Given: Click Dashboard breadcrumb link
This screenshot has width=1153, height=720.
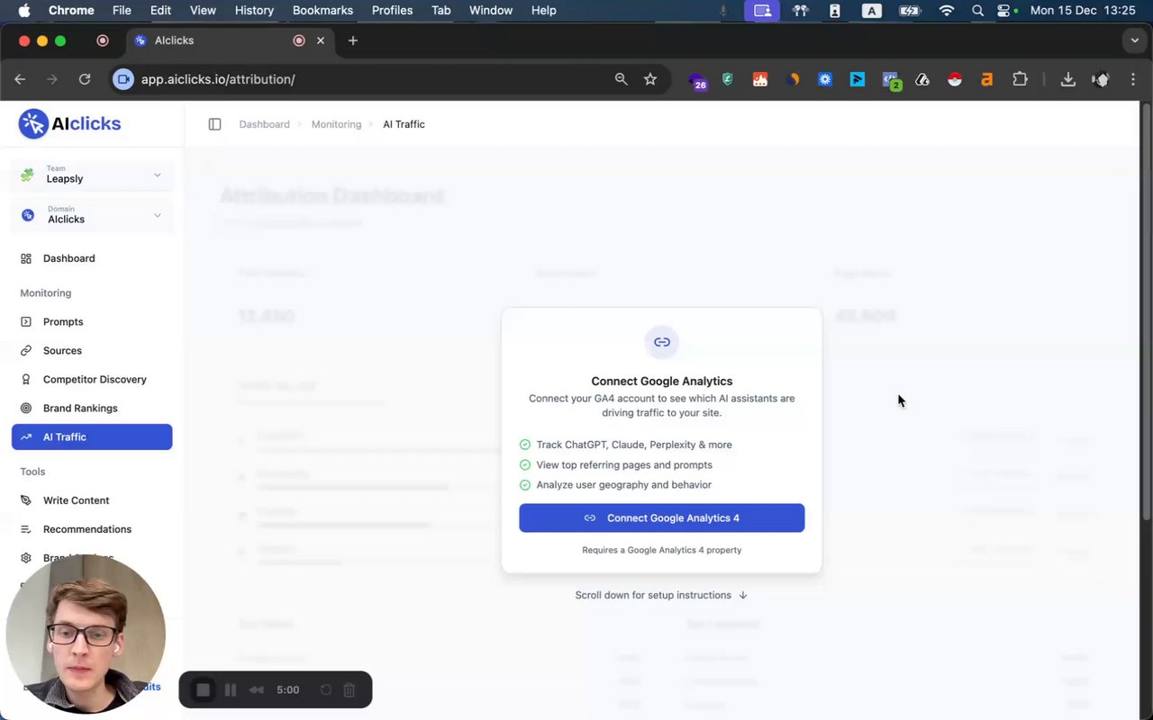Looking at the screenshot, I should (x=264, y=124).
